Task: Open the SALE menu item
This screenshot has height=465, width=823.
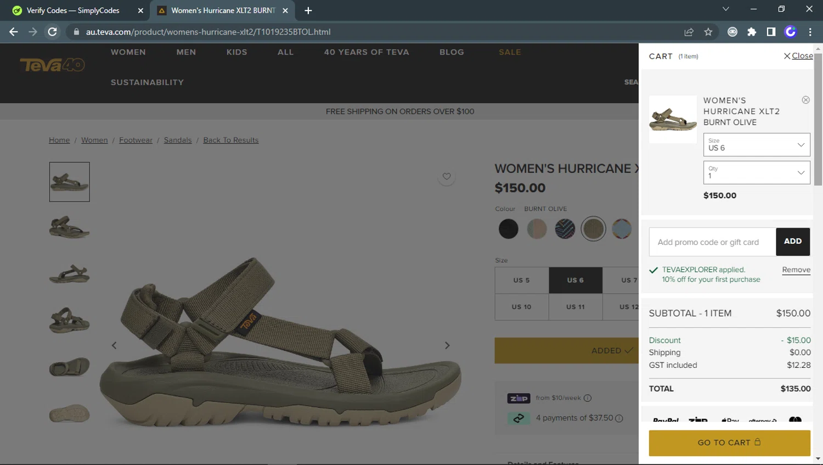Action: click(510, 52)
